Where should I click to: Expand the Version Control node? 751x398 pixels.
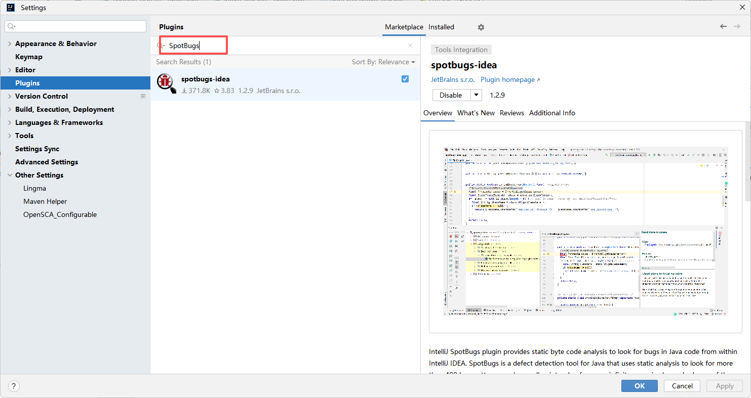point(10,96)
